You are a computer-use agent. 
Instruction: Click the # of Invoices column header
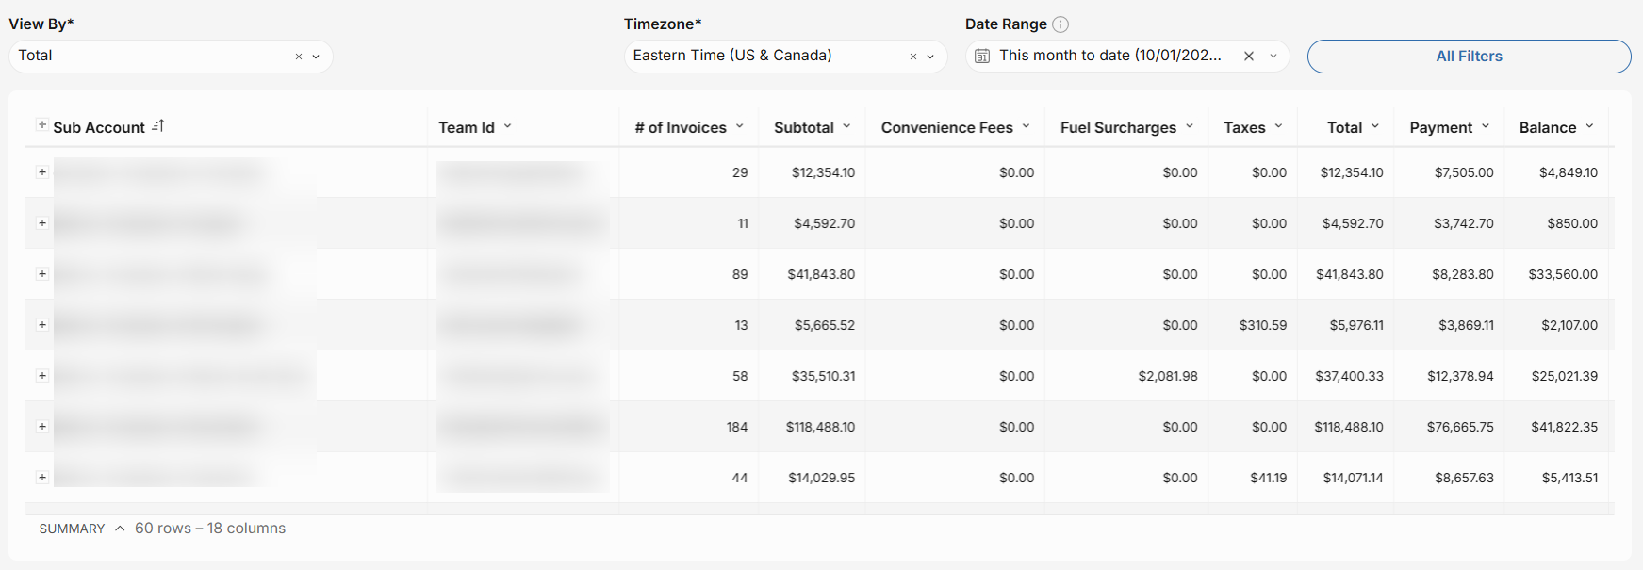681,128
